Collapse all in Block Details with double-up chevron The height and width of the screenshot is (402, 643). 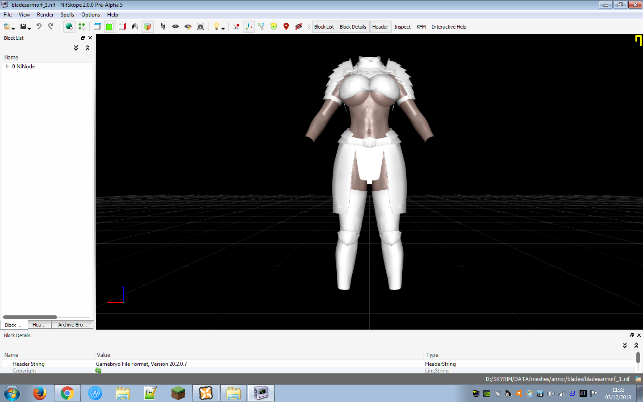point(636,345)
